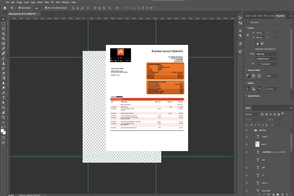Click the Home icon in options bar

(x=5, y=8)
